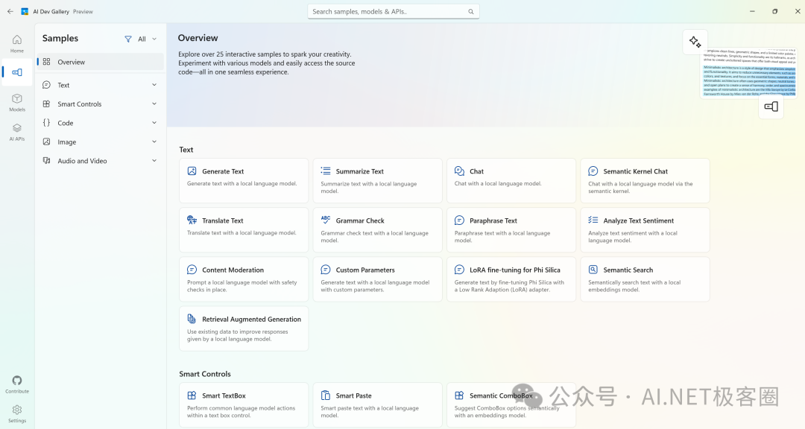Image resolution: width=805 pixels, height=429 pixels.
Task: Click the Custom Parameters card icon
Action: tap(326, 270)
